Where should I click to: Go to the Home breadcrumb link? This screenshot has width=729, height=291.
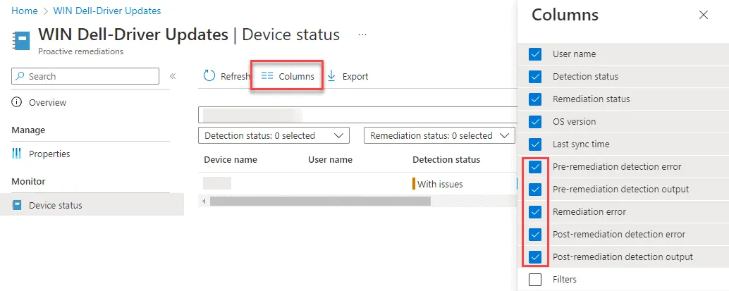click(x=25, y=11)
